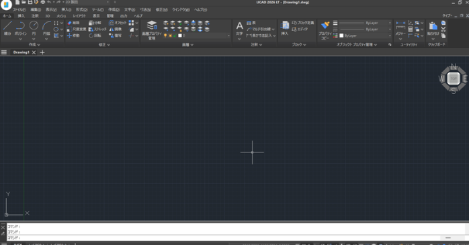Click the Print icon in quick access toolbar
Viewport: 469px width, 245px height.
(43, 2)
